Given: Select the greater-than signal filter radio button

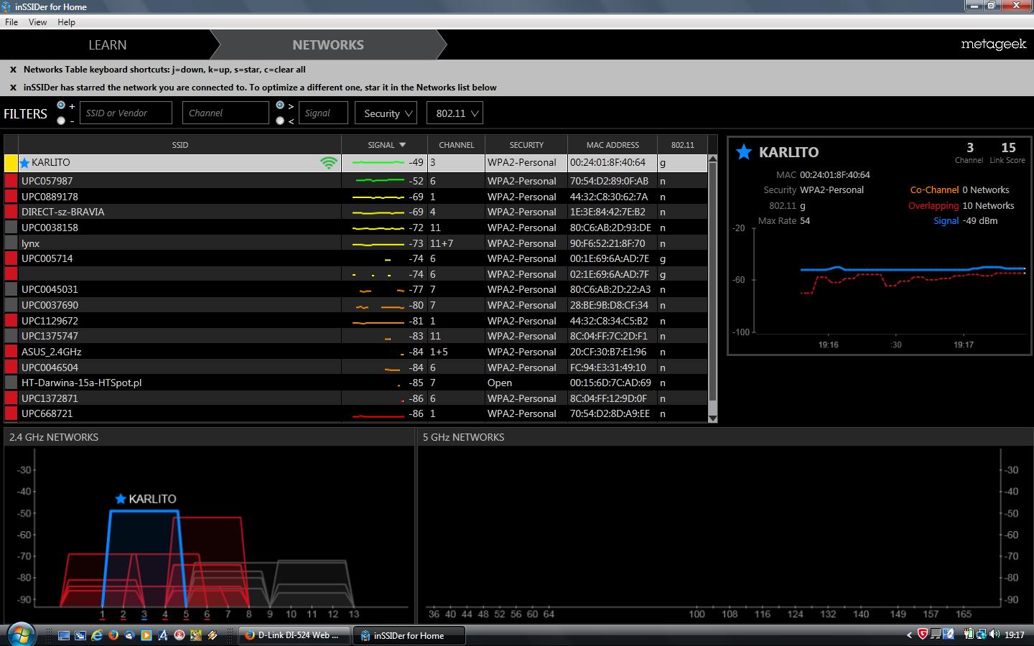Looking at the screenshot, I should (x=280, y=106).
